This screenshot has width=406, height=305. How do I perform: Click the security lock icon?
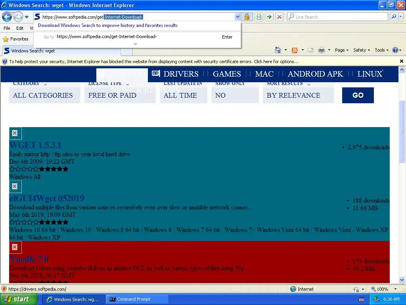tap(247, 17)
